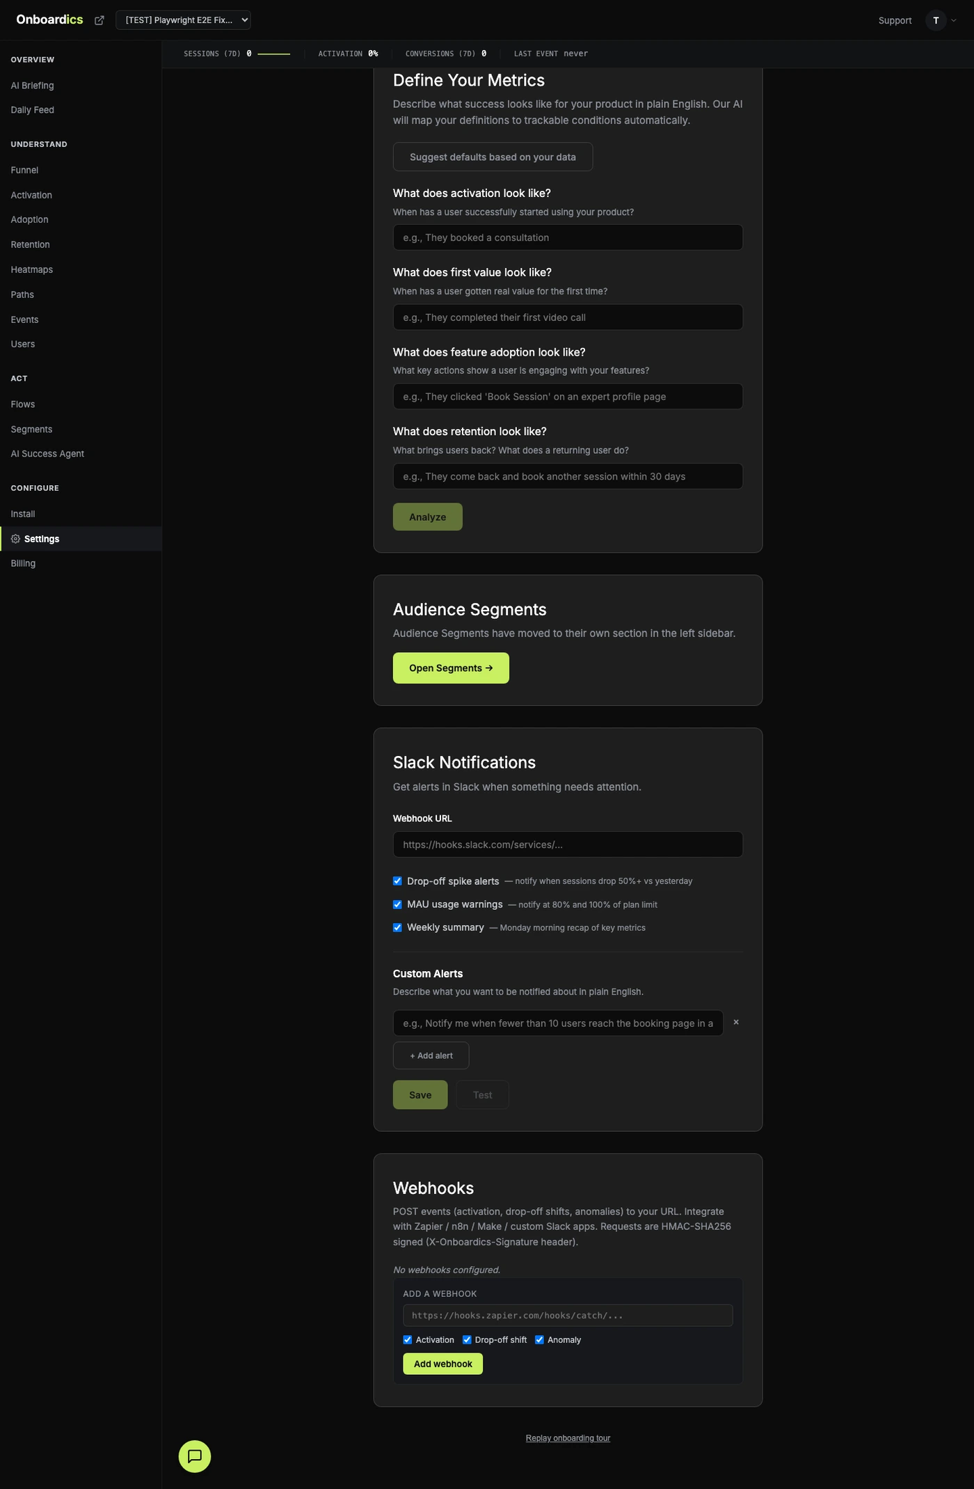Viewport: 974px width, 1489px height.
Task: Toggle MAU usage warnings checkbox
Action: (x=397, y=904)
